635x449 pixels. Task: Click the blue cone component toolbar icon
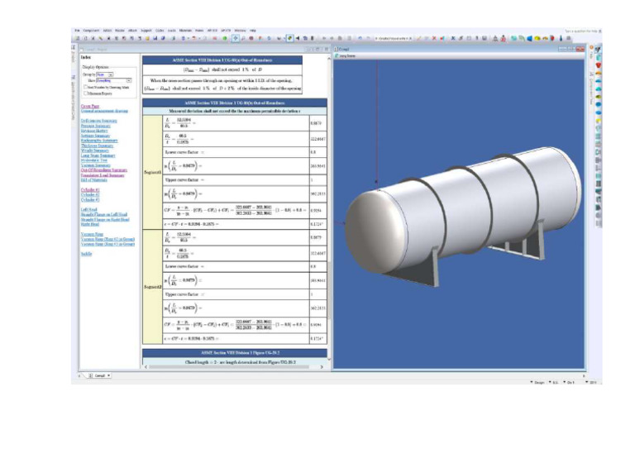[x=529, y=39]
